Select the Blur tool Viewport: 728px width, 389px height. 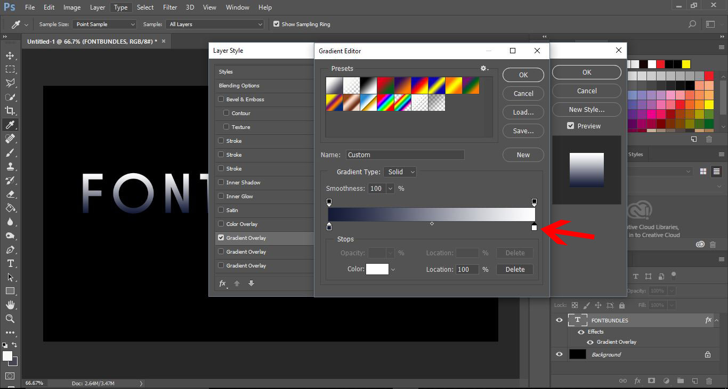(10, 222)
